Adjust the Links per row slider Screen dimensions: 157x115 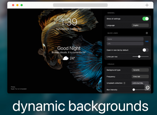point(141,57)
